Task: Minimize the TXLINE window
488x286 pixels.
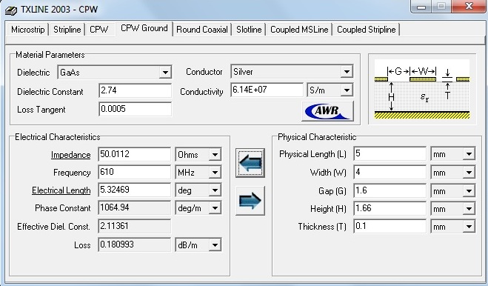Action: pyautogui.click(x=421, y=7)
